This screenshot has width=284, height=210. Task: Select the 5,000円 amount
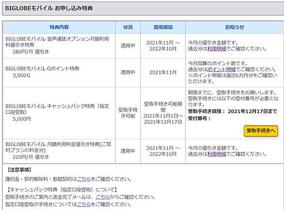click(22, 119)
